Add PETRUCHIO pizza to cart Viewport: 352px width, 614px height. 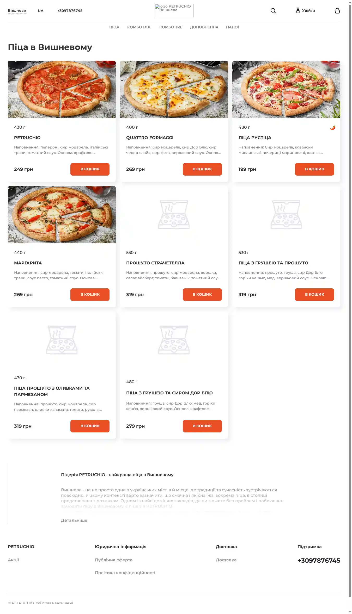pos(90,169)
